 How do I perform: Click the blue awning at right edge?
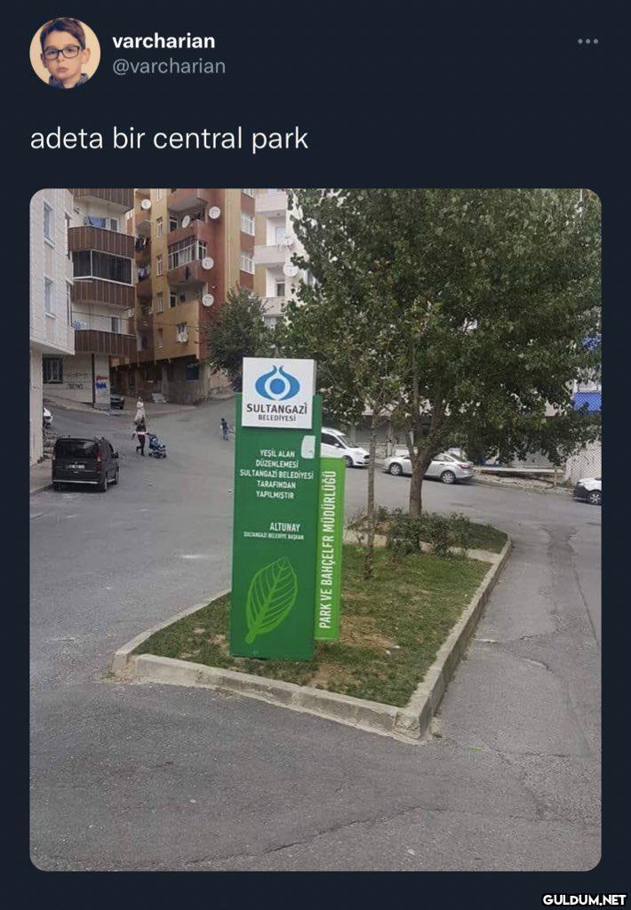point(587,402)
